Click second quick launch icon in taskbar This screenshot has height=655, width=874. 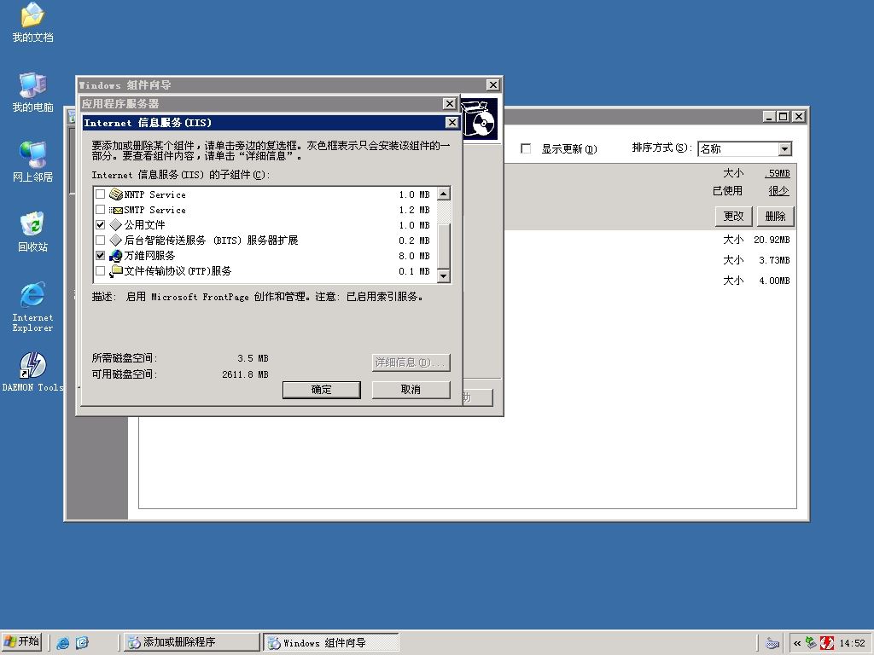[x=82, y=643]
